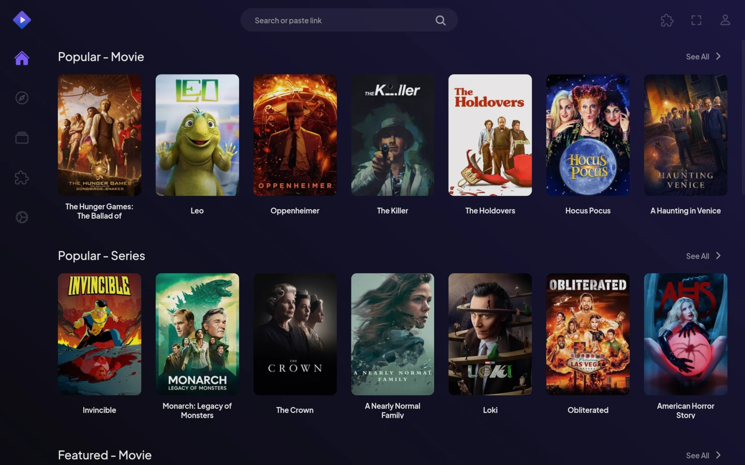
Task: Expand Featured Movie via See All chevron
Action: coord(718,455)
